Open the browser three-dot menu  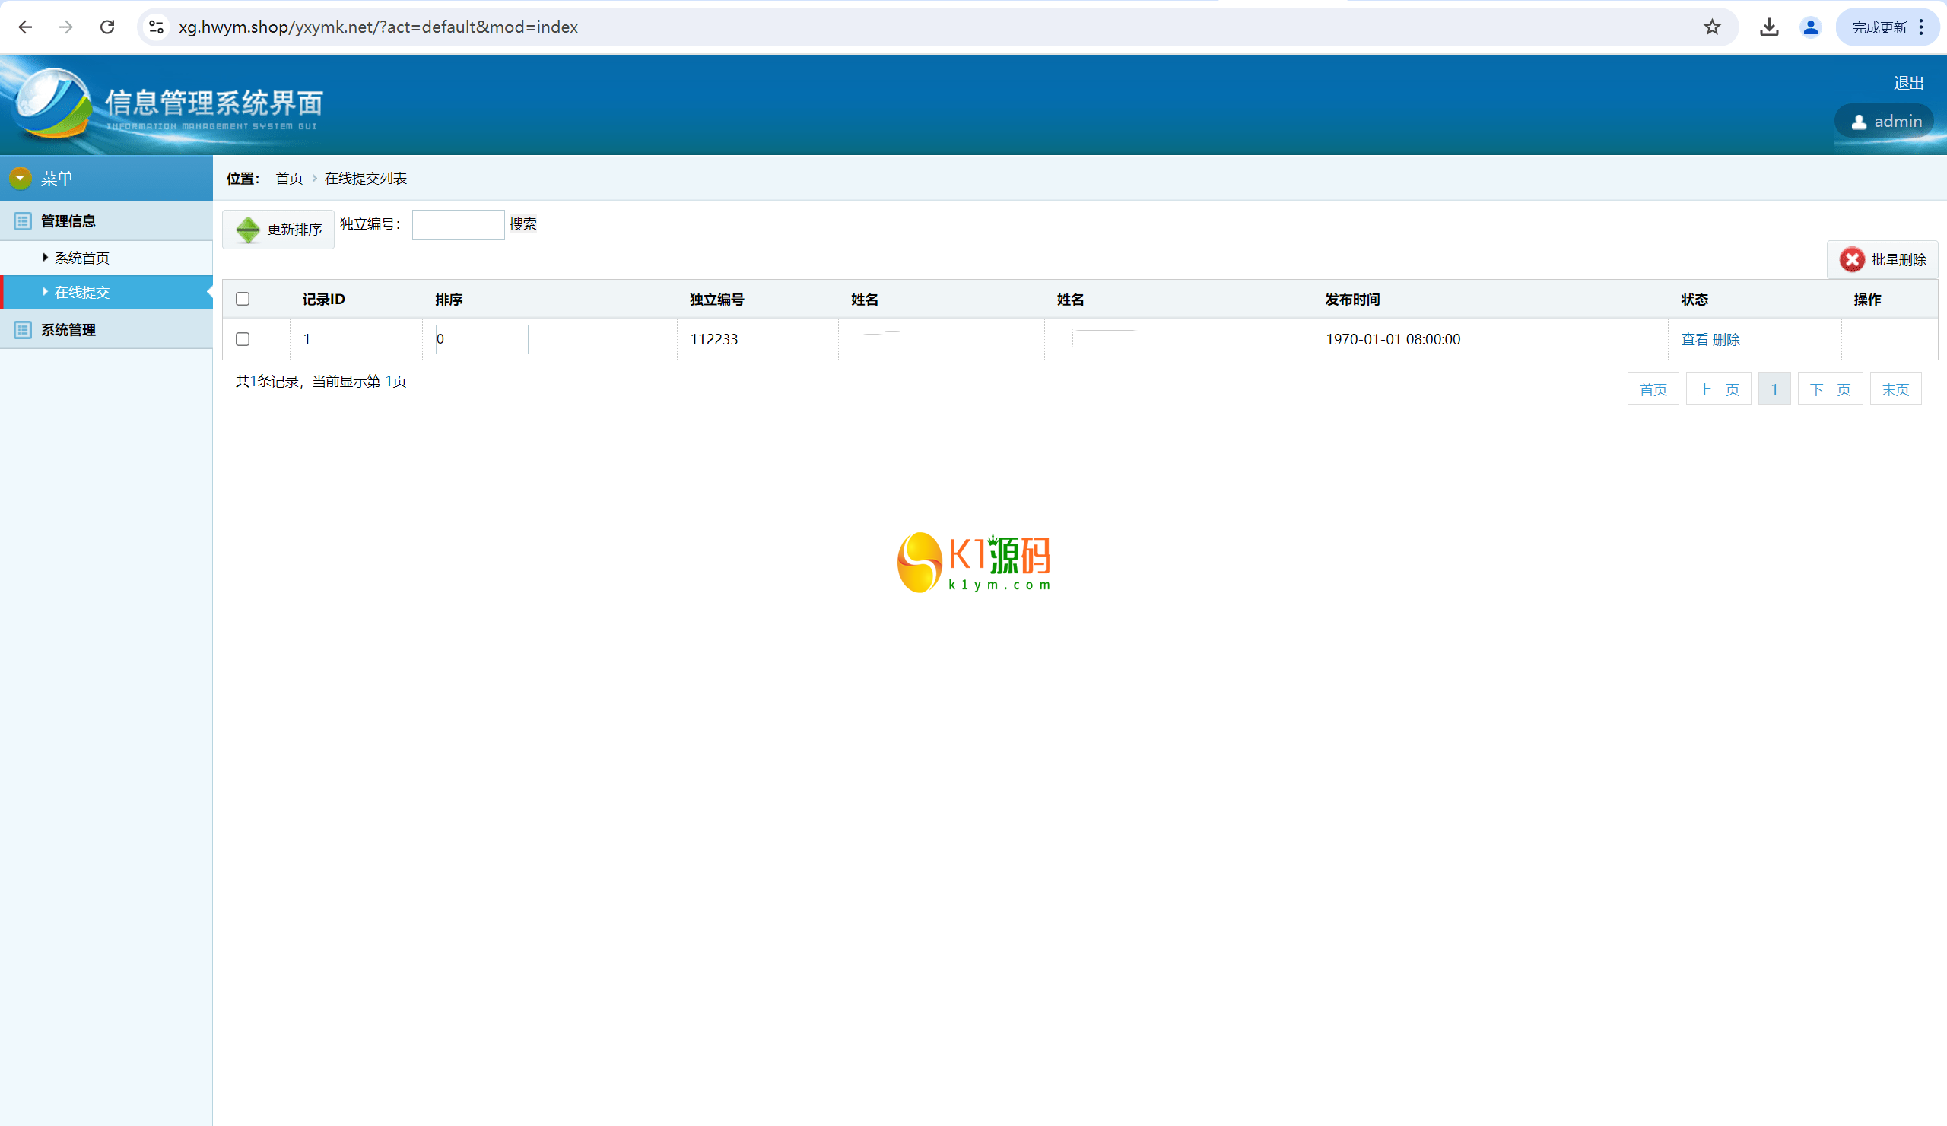click(1921, 27)
